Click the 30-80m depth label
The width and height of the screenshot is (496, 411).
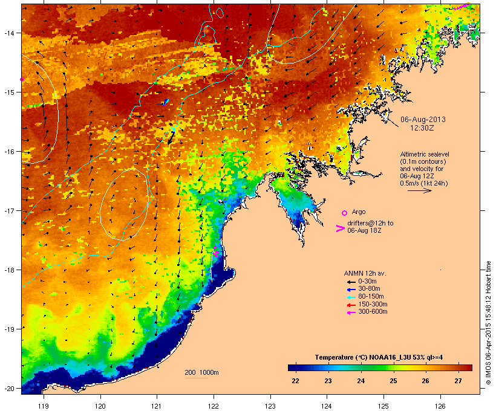[369, 289]
